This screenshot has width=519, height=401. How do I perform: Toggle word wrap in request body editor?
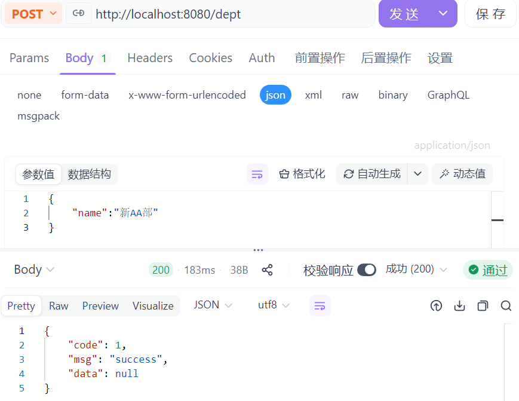click(257, 174)
